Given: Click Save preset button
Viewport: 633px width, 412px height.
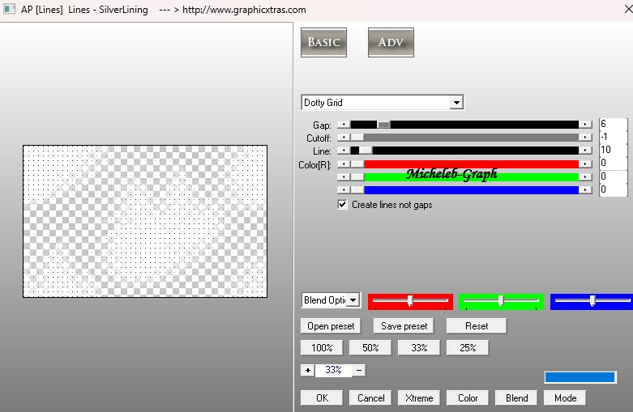Looking at the screenshot, I should coord(404,326).
